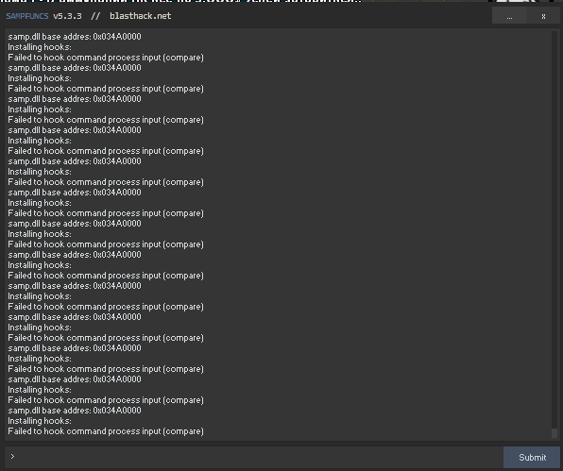Select the bottommost "Failed to hook command" line
Viewport: 563px width, 471px height.
[x=106, y=431]
